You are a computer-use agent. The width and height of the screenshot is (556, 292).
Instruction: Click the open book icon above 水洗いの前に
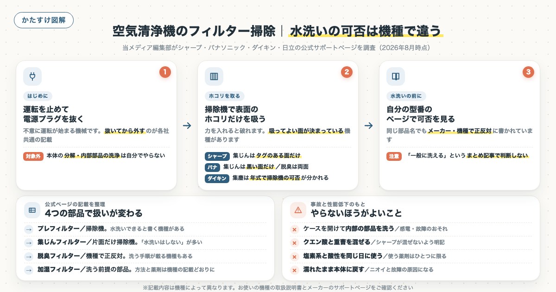click(396, 77)
